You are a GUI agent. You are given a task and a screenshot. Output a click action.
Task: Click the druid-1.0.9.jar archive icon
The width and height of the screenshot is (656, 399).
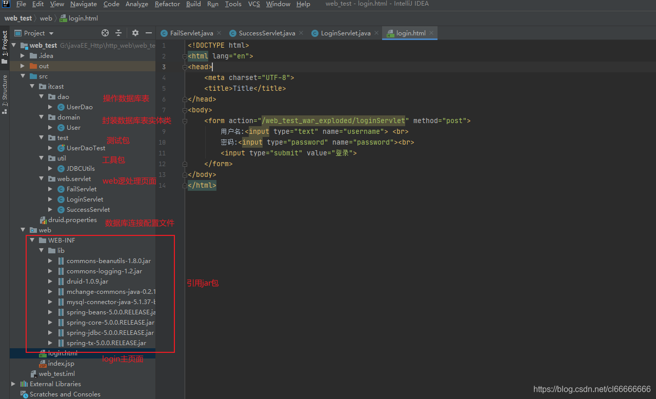click(x=61, y=282)
